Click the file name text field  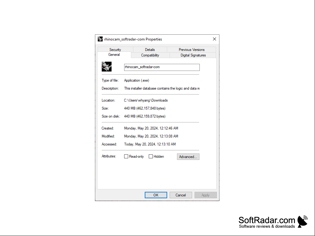[162, 67]
